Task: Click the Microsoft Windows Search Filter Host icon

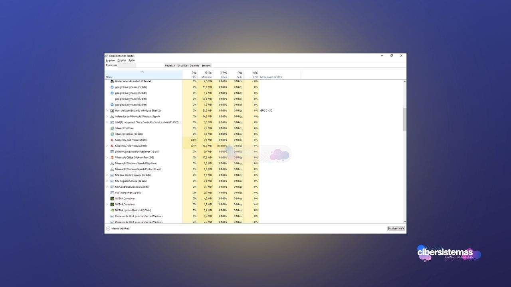Action: pos(112,163)
